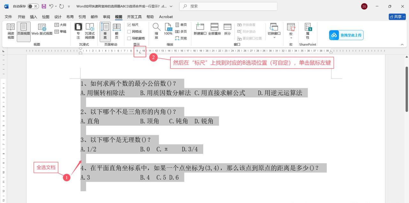Image resolution: width=409 pixels, height=203 pixels.
Task: Click the text "D.3/4"
Action: coord(190,149)
